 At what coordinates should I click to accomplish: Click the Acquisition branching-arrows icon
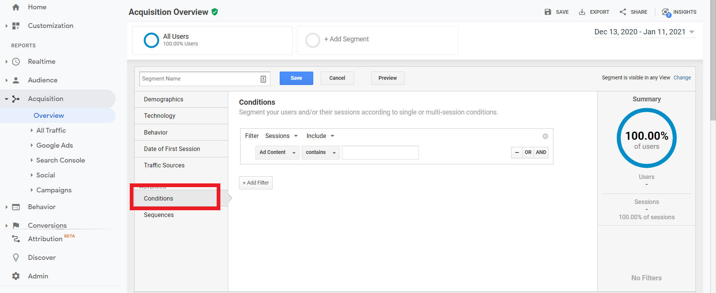[16, 99]
